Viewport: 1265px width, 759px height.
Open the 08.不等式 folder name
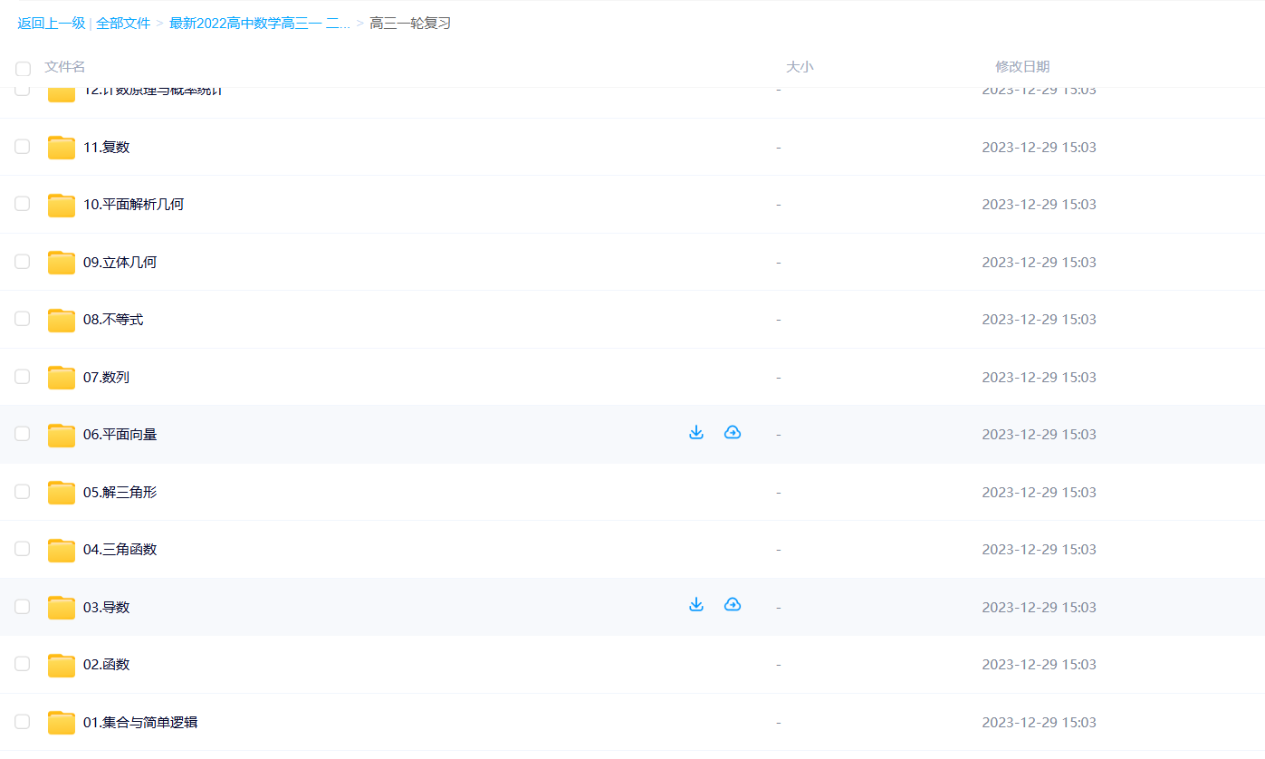pos(113,320)
